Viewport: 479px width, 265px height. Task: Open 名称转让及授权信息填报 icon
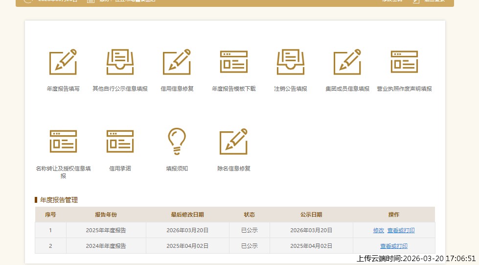[63, 142]
